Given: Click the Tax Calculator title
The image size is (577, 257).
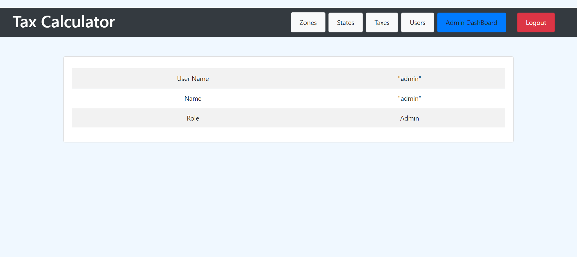Looking at the screenshot, I should point(64,22).
